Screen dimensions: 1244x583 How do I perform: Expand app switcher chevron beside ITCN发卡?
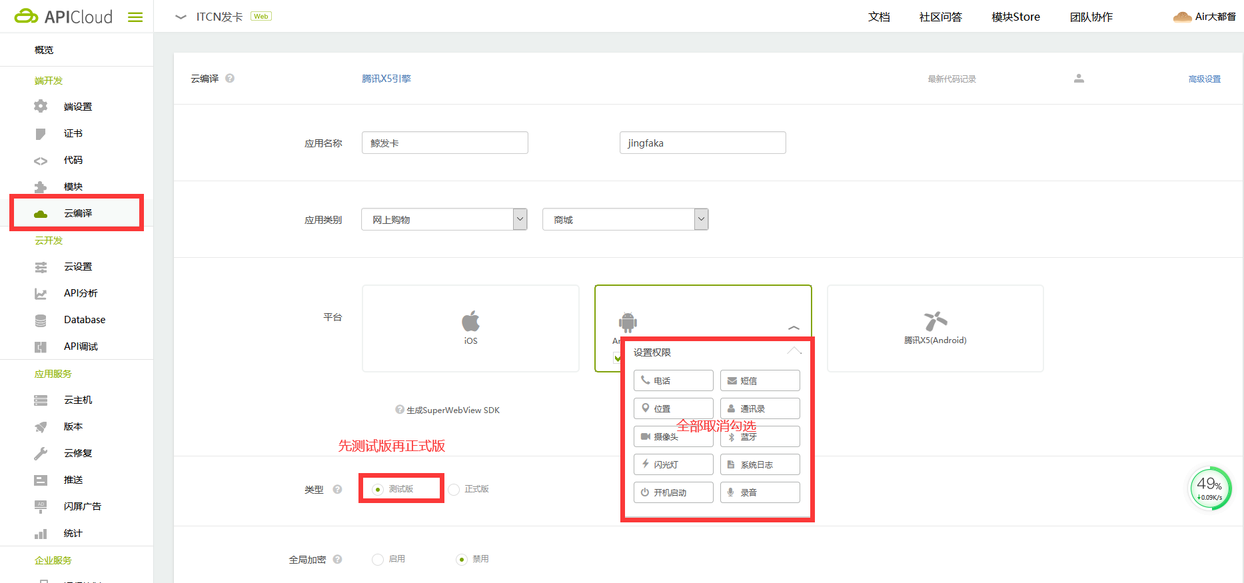tap(181, 17)
